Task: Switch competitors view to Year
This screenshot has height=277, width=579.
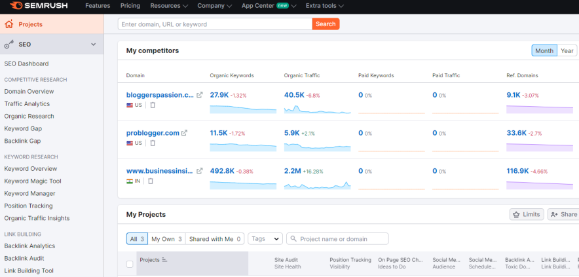Action: click(567, 50)
